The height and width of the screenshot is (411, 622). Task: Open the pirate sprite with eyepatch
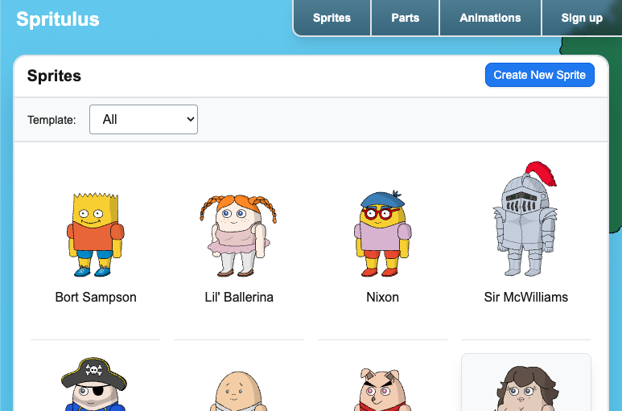(x=95, y=385)
